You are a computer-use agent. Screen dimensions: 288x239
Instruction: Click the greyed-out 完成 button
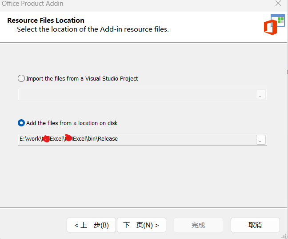click(198, 225)
